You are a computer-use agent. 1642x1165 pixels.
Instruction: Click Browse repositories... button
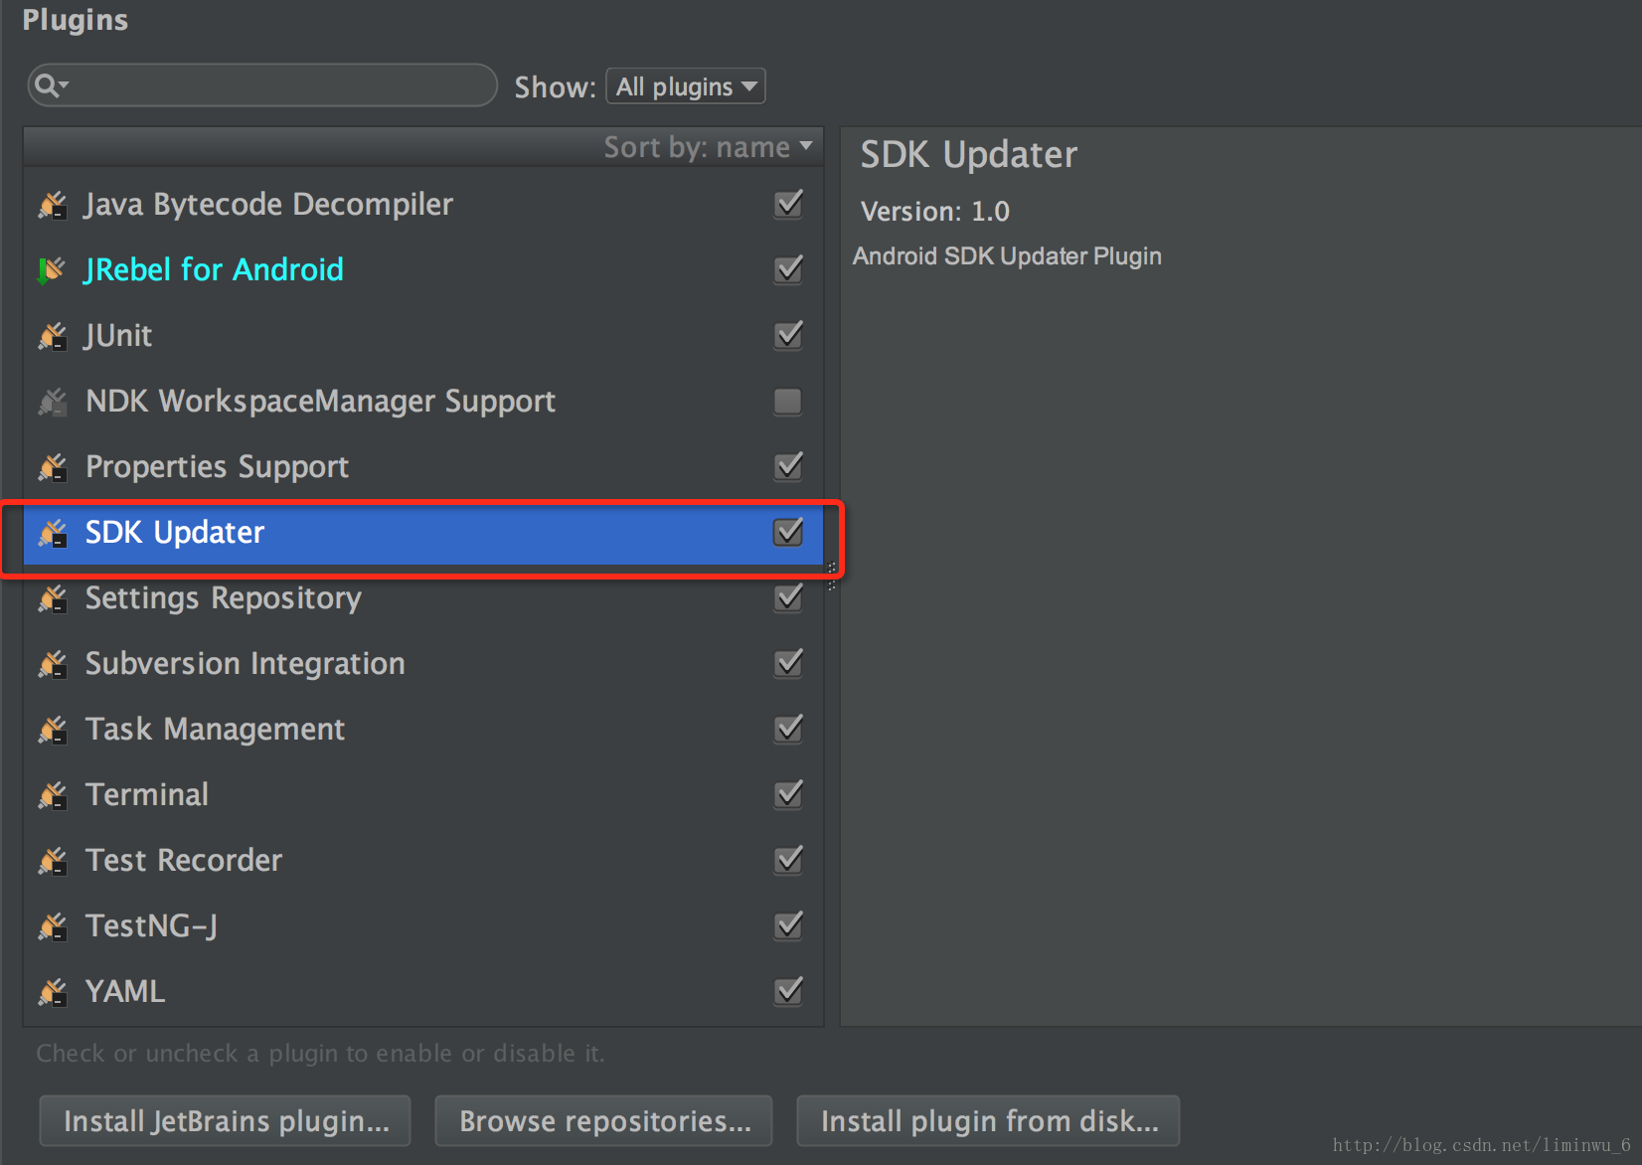(604, 1121)
